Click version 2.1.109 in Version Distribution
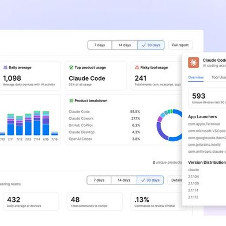The width and height of the screenshot is (226, 226). click(x=194, y=183)
